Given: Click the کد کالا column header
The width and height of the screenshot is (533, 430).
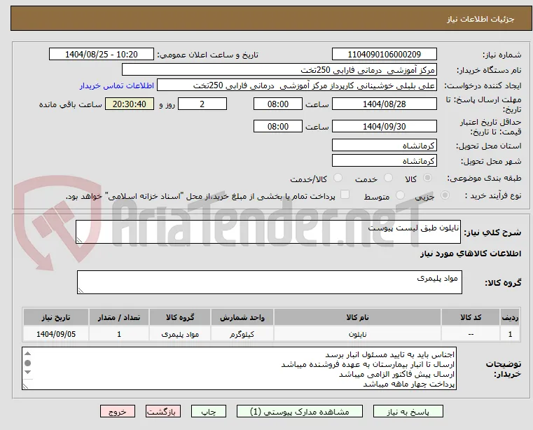Looking at the screenshot, I should 471,317.
